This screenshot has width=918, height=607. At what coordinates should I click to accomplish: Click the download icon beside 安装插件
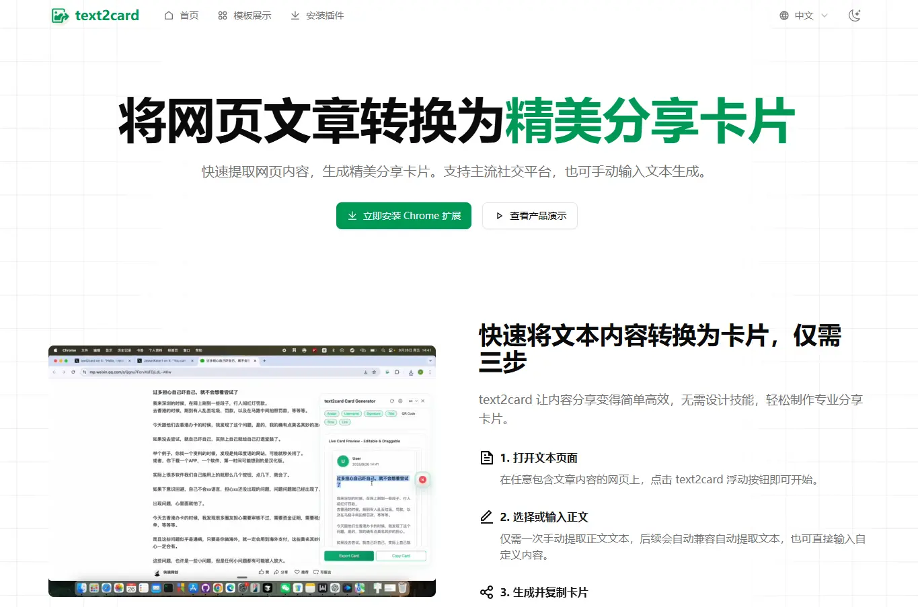click(x=295, y=15)
